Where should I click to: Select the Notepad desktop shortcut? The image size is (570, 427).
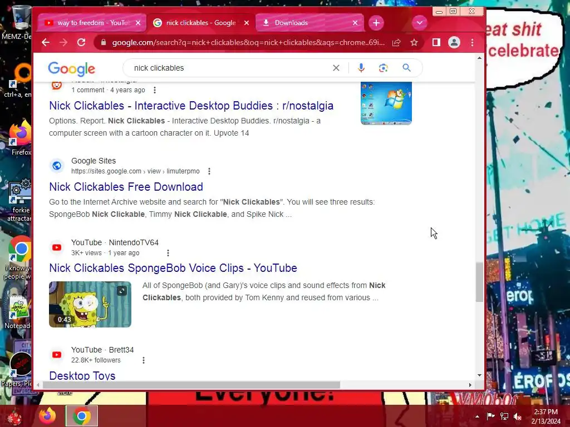(x=18, y=312)
